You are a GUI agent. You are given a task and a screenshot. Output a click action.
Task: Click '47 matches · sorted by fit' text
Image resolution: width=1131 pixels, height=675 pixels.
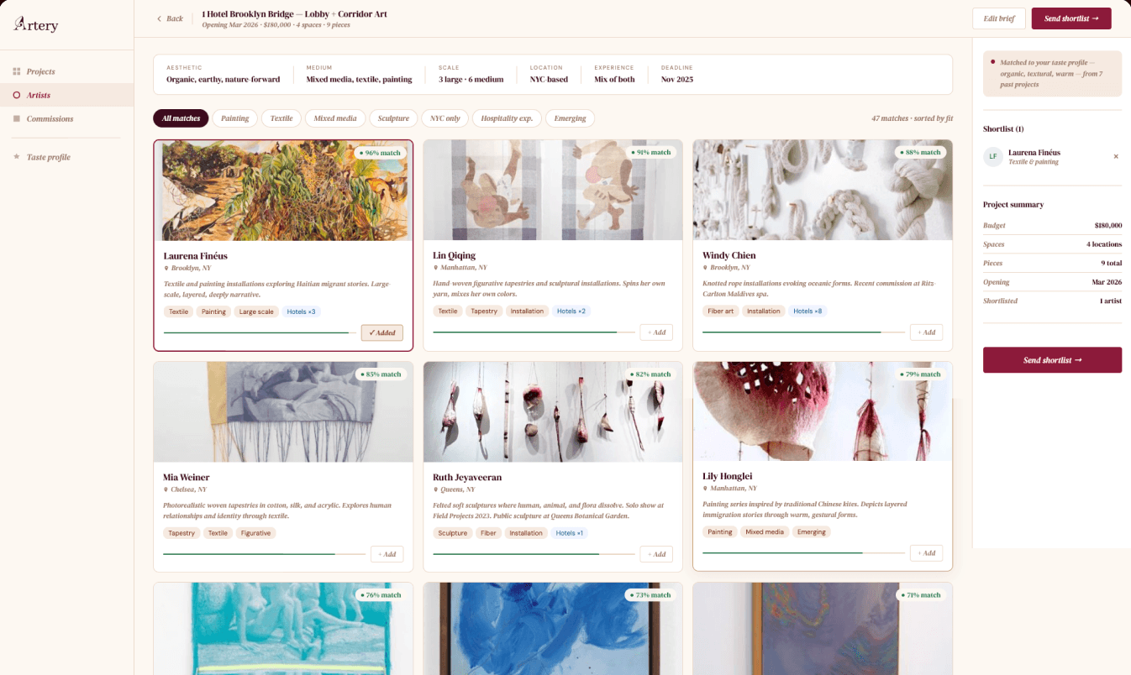coord(912,118)
